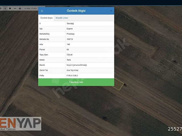182x136 pixels.
Task: Open the Bina/BB Listesi tab
Action: (x=62, y=18)
